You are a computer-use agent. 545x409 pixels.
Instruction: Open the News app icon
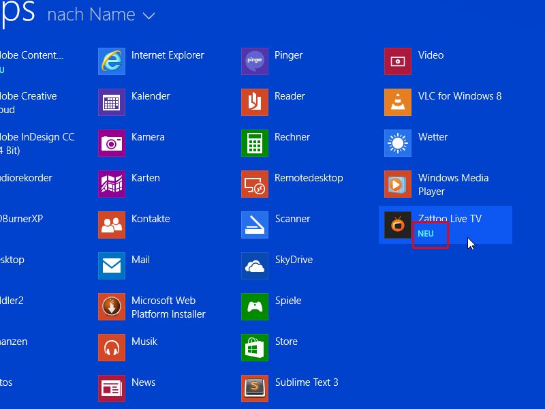pos(112,389)
